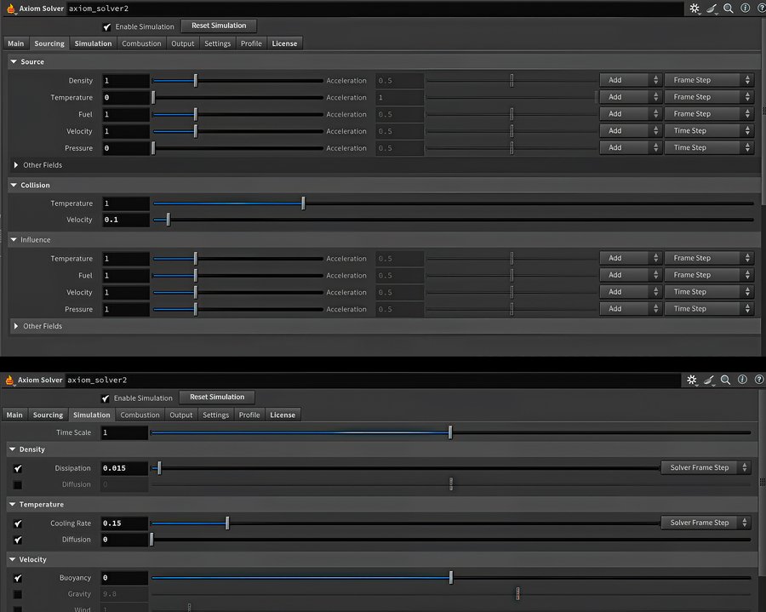Click Cooling Rate slider handle

point(227,523)
